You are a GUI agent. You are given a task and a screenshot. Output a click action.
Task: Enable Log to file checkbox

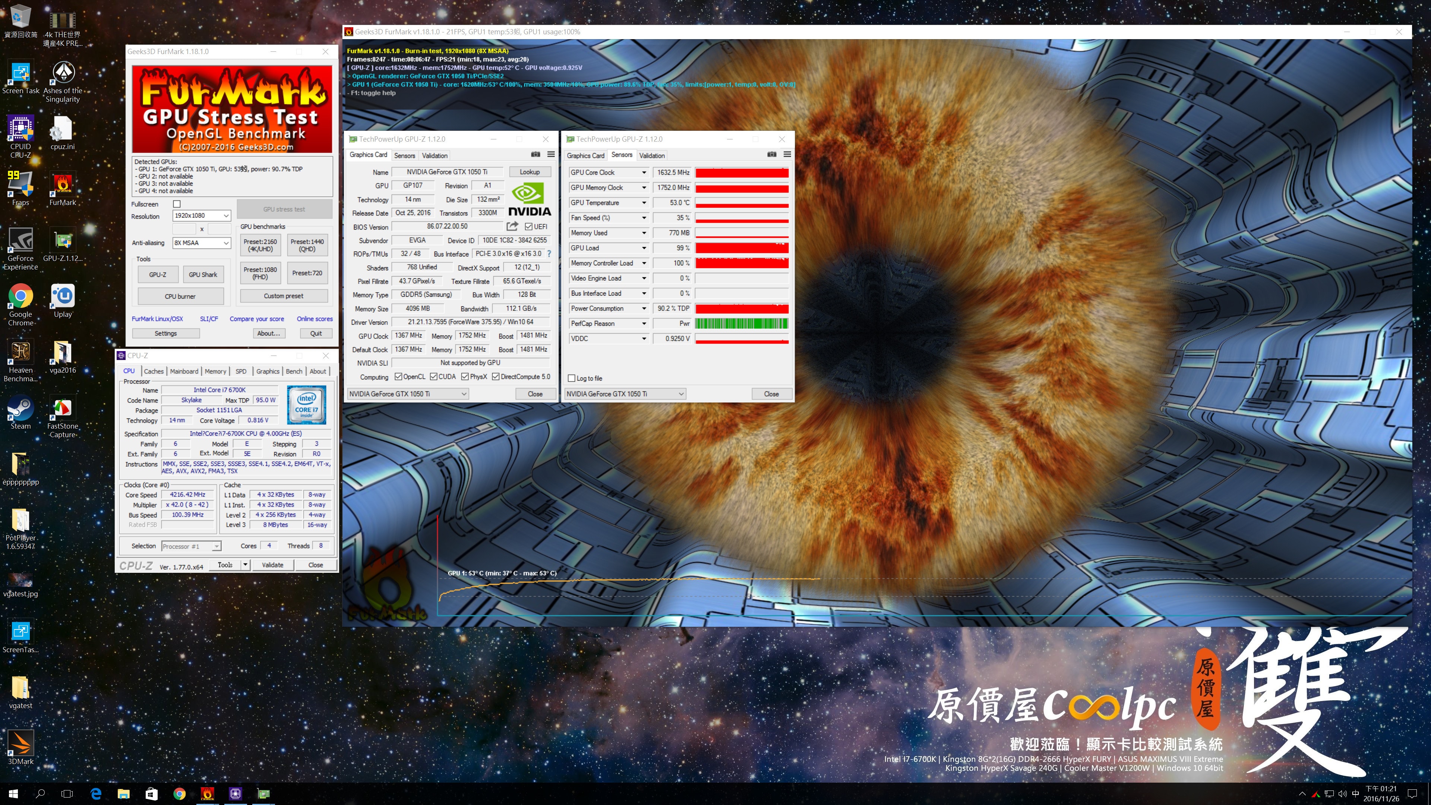[x=571, y=378]
